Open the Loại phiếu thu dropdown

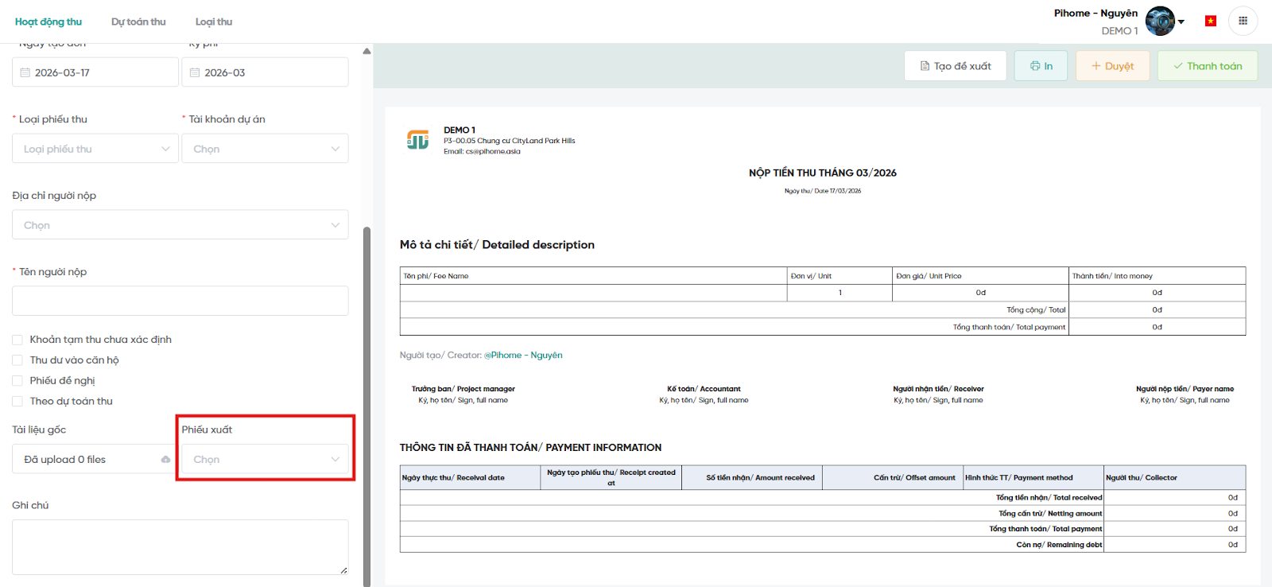click(x=95, y=149)
